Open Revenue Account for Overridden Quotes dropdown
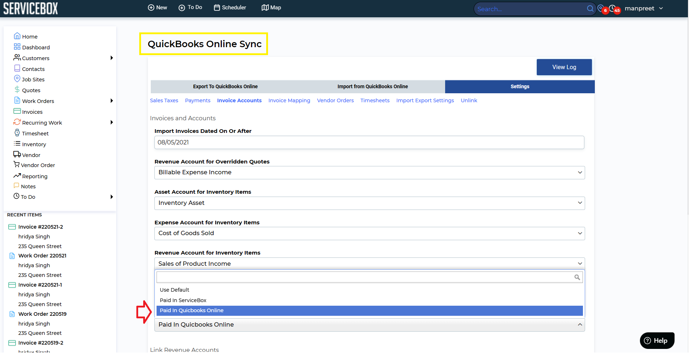698x359 pixels. click(x=369, y=172)
